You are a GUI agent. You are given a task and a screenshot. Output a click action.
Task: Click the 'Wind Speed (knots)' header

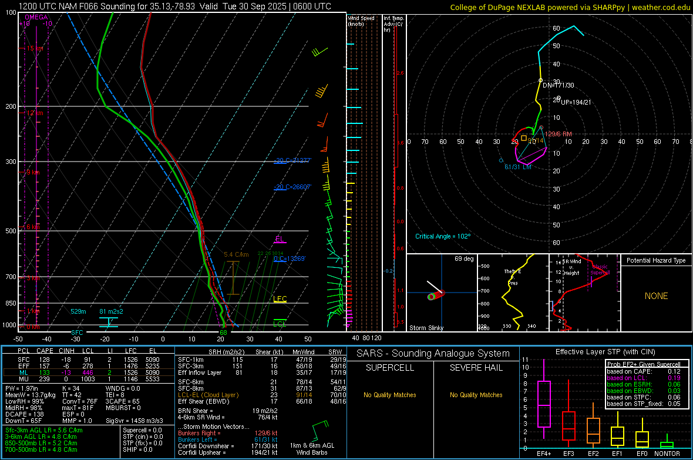coord(361,21)
